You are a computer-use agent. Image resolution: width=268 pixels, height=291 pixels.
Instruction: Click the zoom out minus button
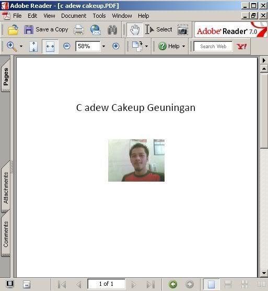(67, 46)
